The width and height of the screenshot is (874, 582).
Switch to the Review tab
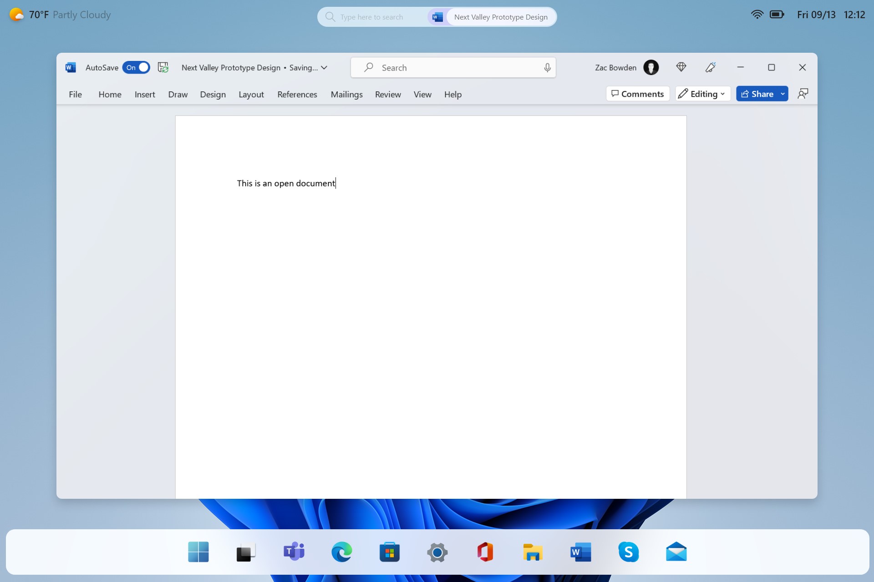(x=388, y=94)
